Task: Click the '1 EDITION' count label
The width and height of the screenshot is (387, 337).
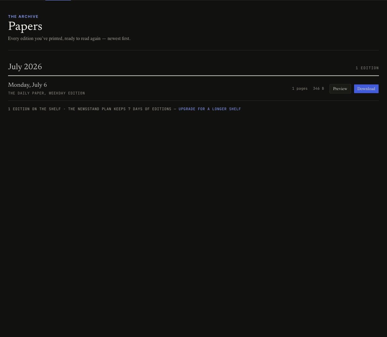Action: point(367,68)
